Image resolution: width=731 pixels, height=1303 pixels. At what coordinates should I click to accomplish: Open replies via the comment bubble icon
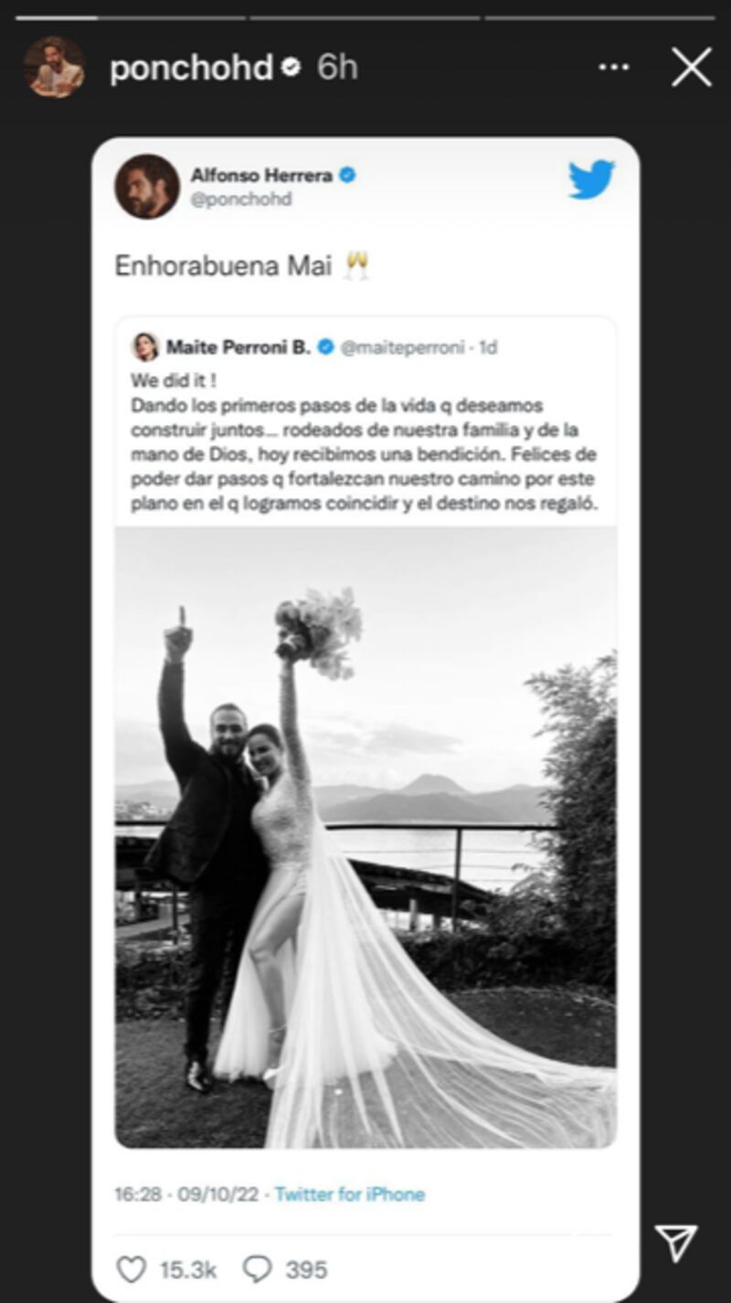click(258, 1268)
